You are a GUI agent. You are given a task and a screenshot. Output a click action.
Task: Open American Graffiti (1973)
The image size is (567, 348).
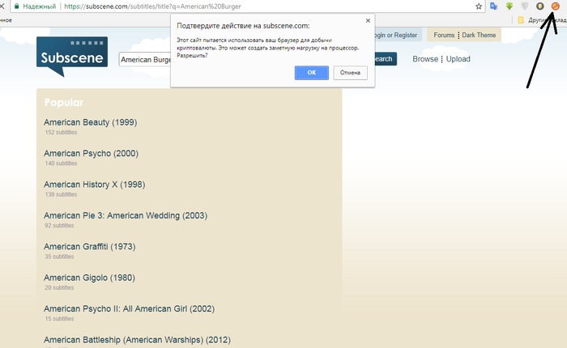click(90, 247)
